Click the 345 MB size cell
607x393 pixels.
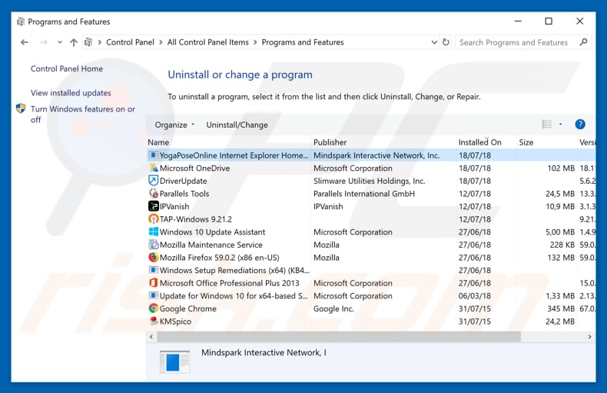[x=561, y=309]
